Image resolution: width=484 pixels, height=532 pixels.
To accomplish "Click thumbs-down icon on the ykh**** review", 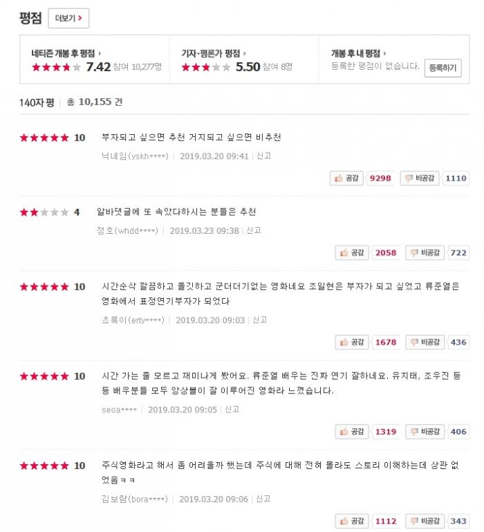I will click(x=410, y=178).
